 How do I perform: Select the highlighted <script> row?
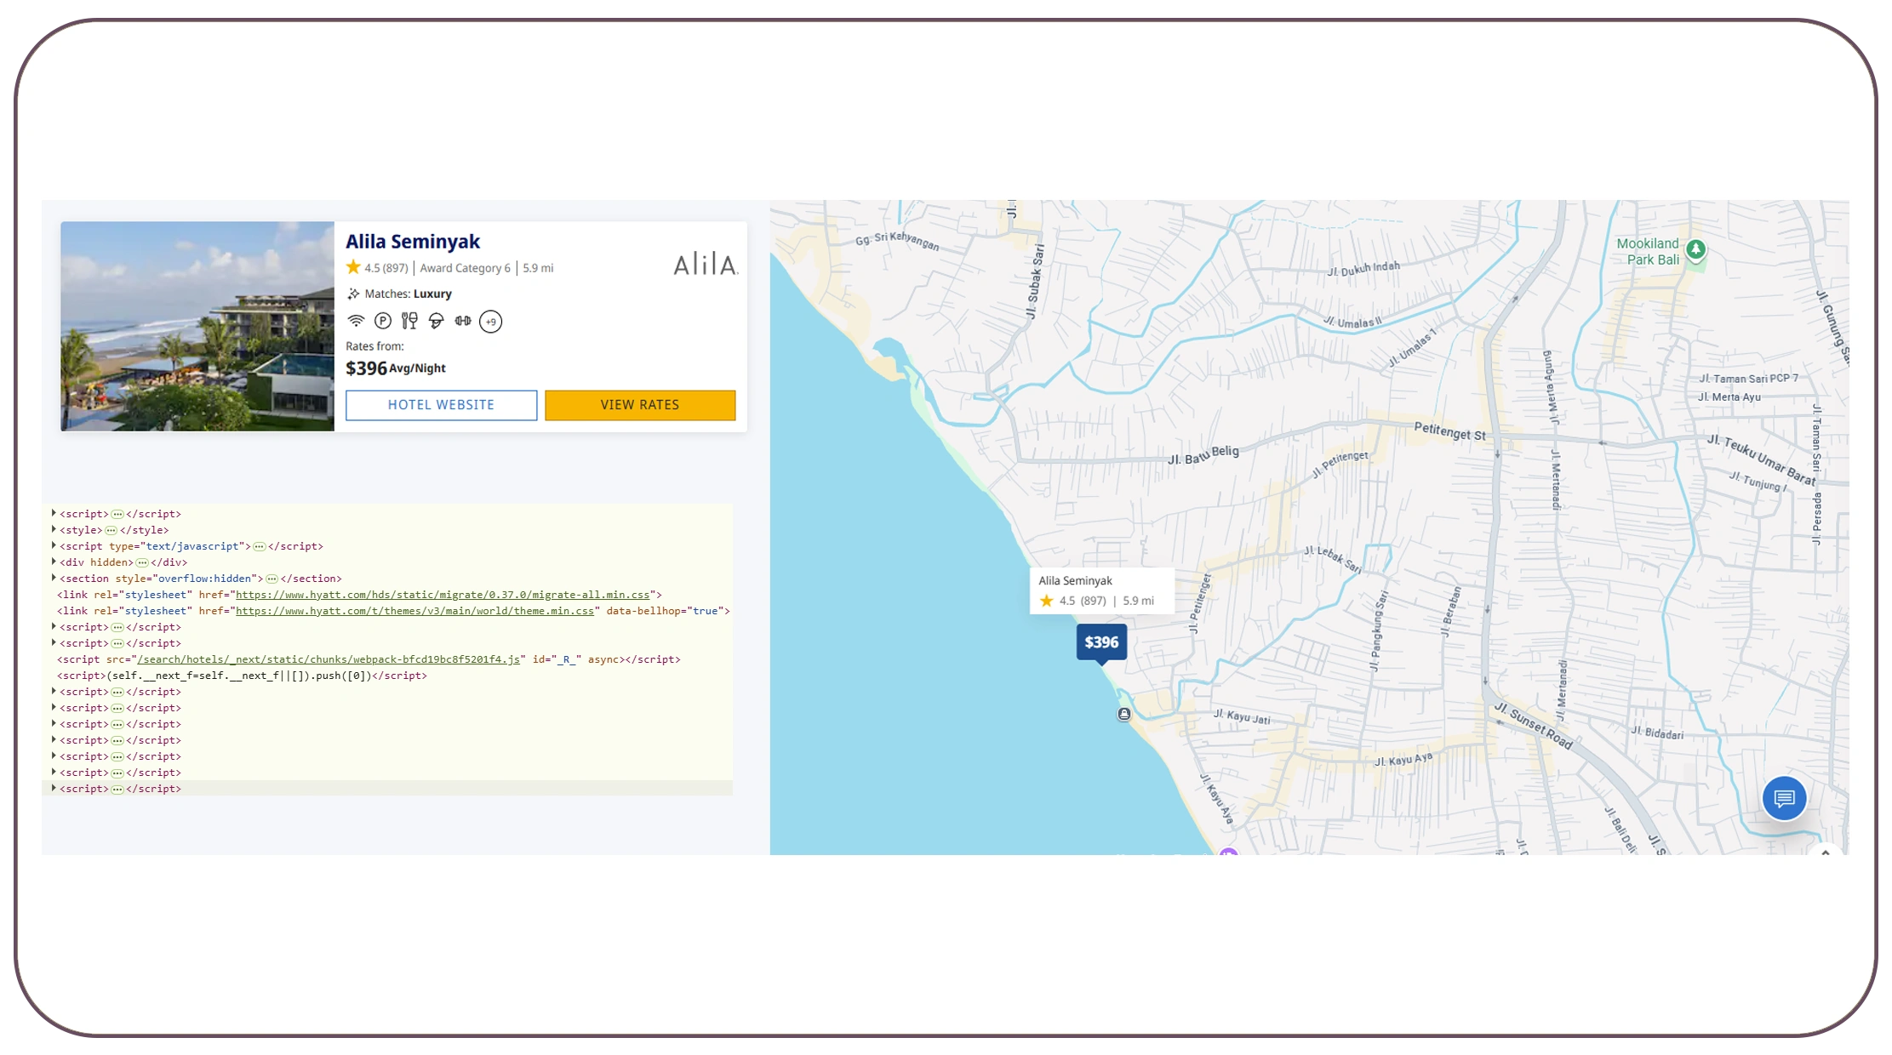coord(387,789)
